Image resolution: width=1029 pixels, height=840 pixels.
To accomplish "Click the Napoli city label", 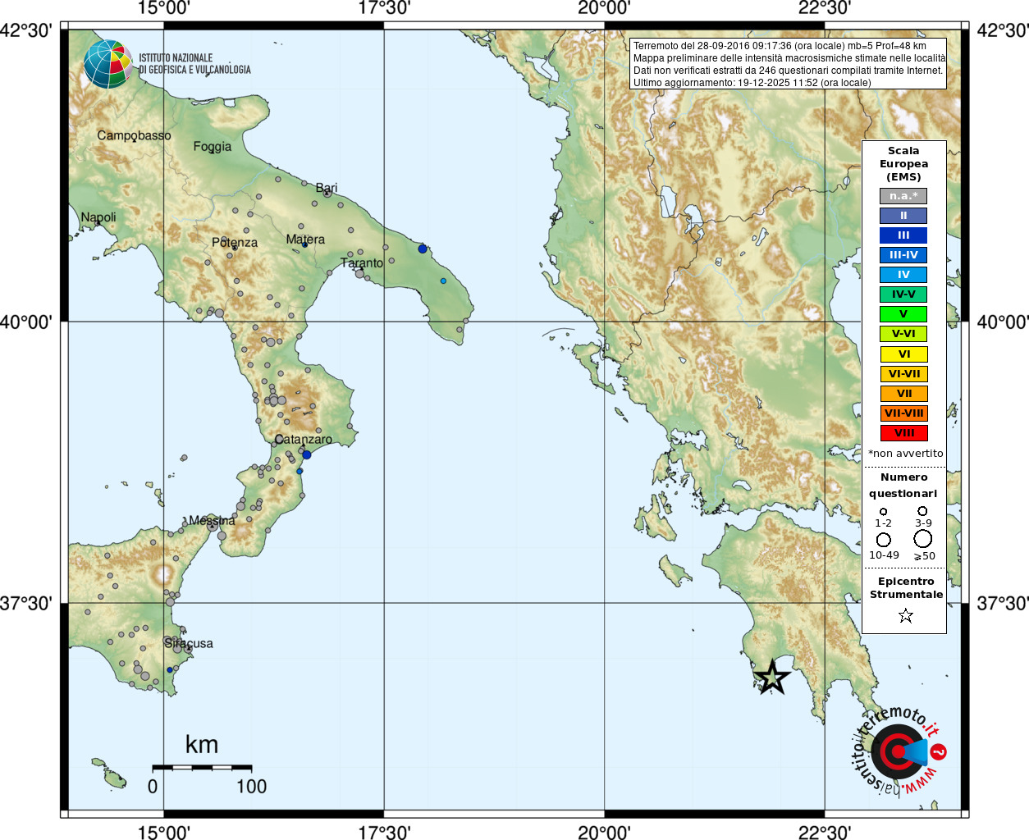I will [98, 217].
